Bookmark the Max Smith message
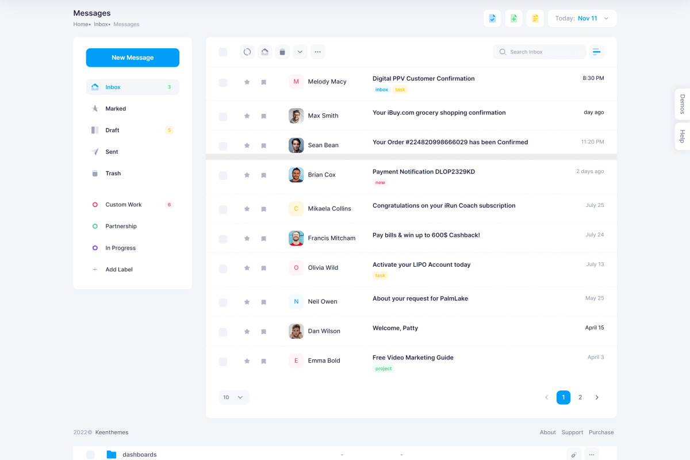 264,116
